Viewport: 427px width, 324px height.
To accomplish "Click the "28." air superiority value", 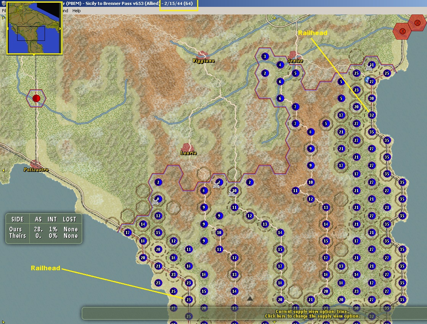I will coord(39,229).
